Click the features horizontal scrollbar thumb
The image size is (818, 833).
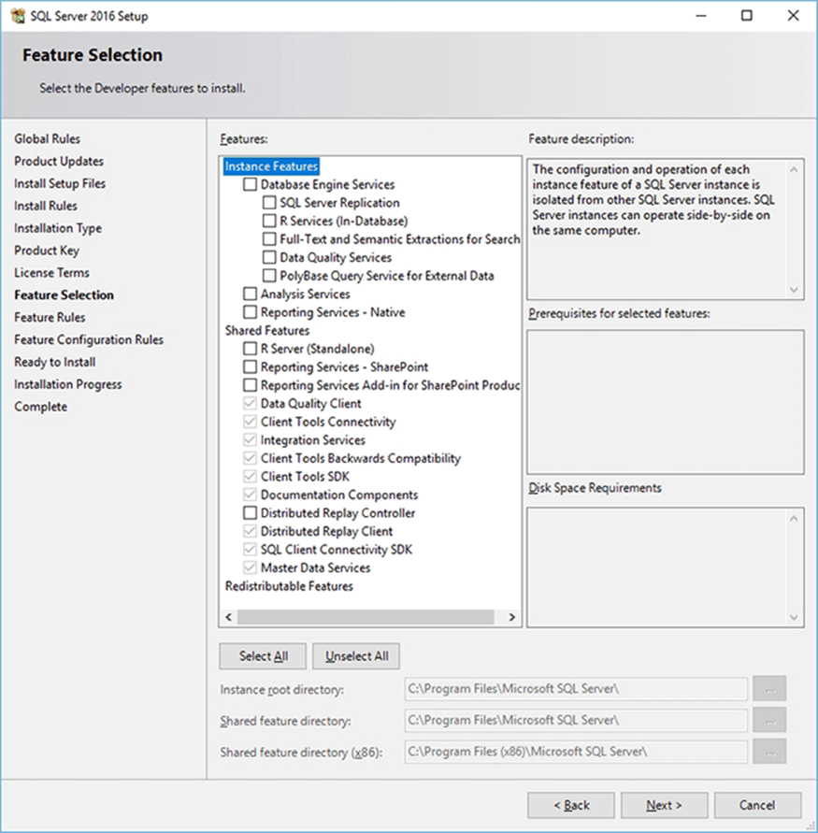(366, 617)
